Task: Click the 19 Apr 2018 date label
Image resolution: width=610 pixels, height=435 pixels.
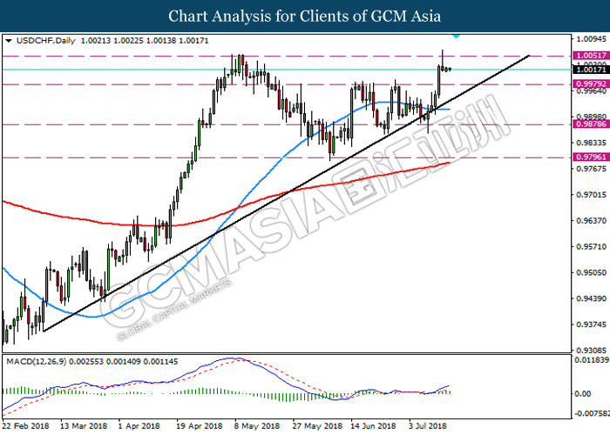Action: pos(200,426)
